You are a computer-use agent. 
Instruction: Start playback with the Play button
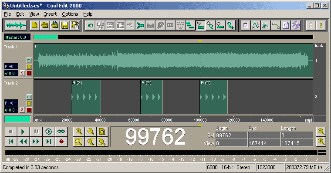click(23, 132)
